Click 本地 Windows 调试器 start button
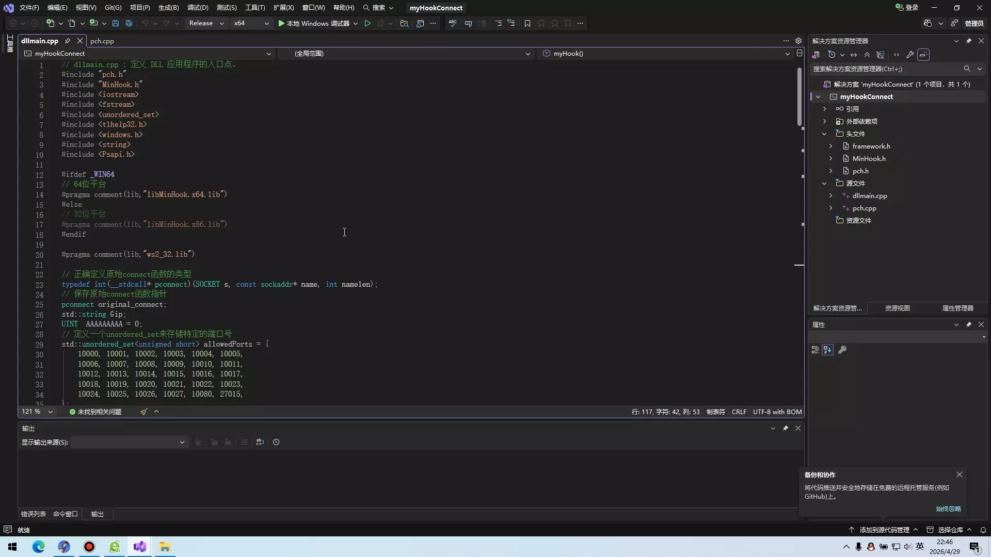991x557 pixels. click(314, 23)
